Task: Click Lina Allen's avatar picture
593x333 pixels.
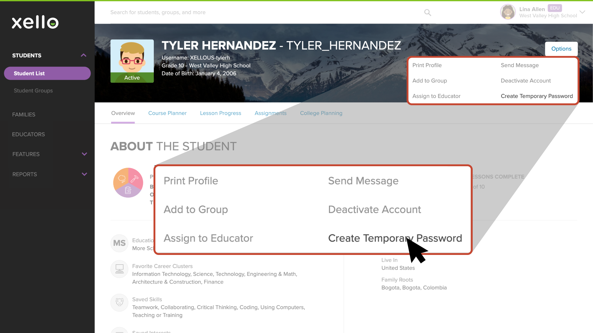Action: (508, 12)
